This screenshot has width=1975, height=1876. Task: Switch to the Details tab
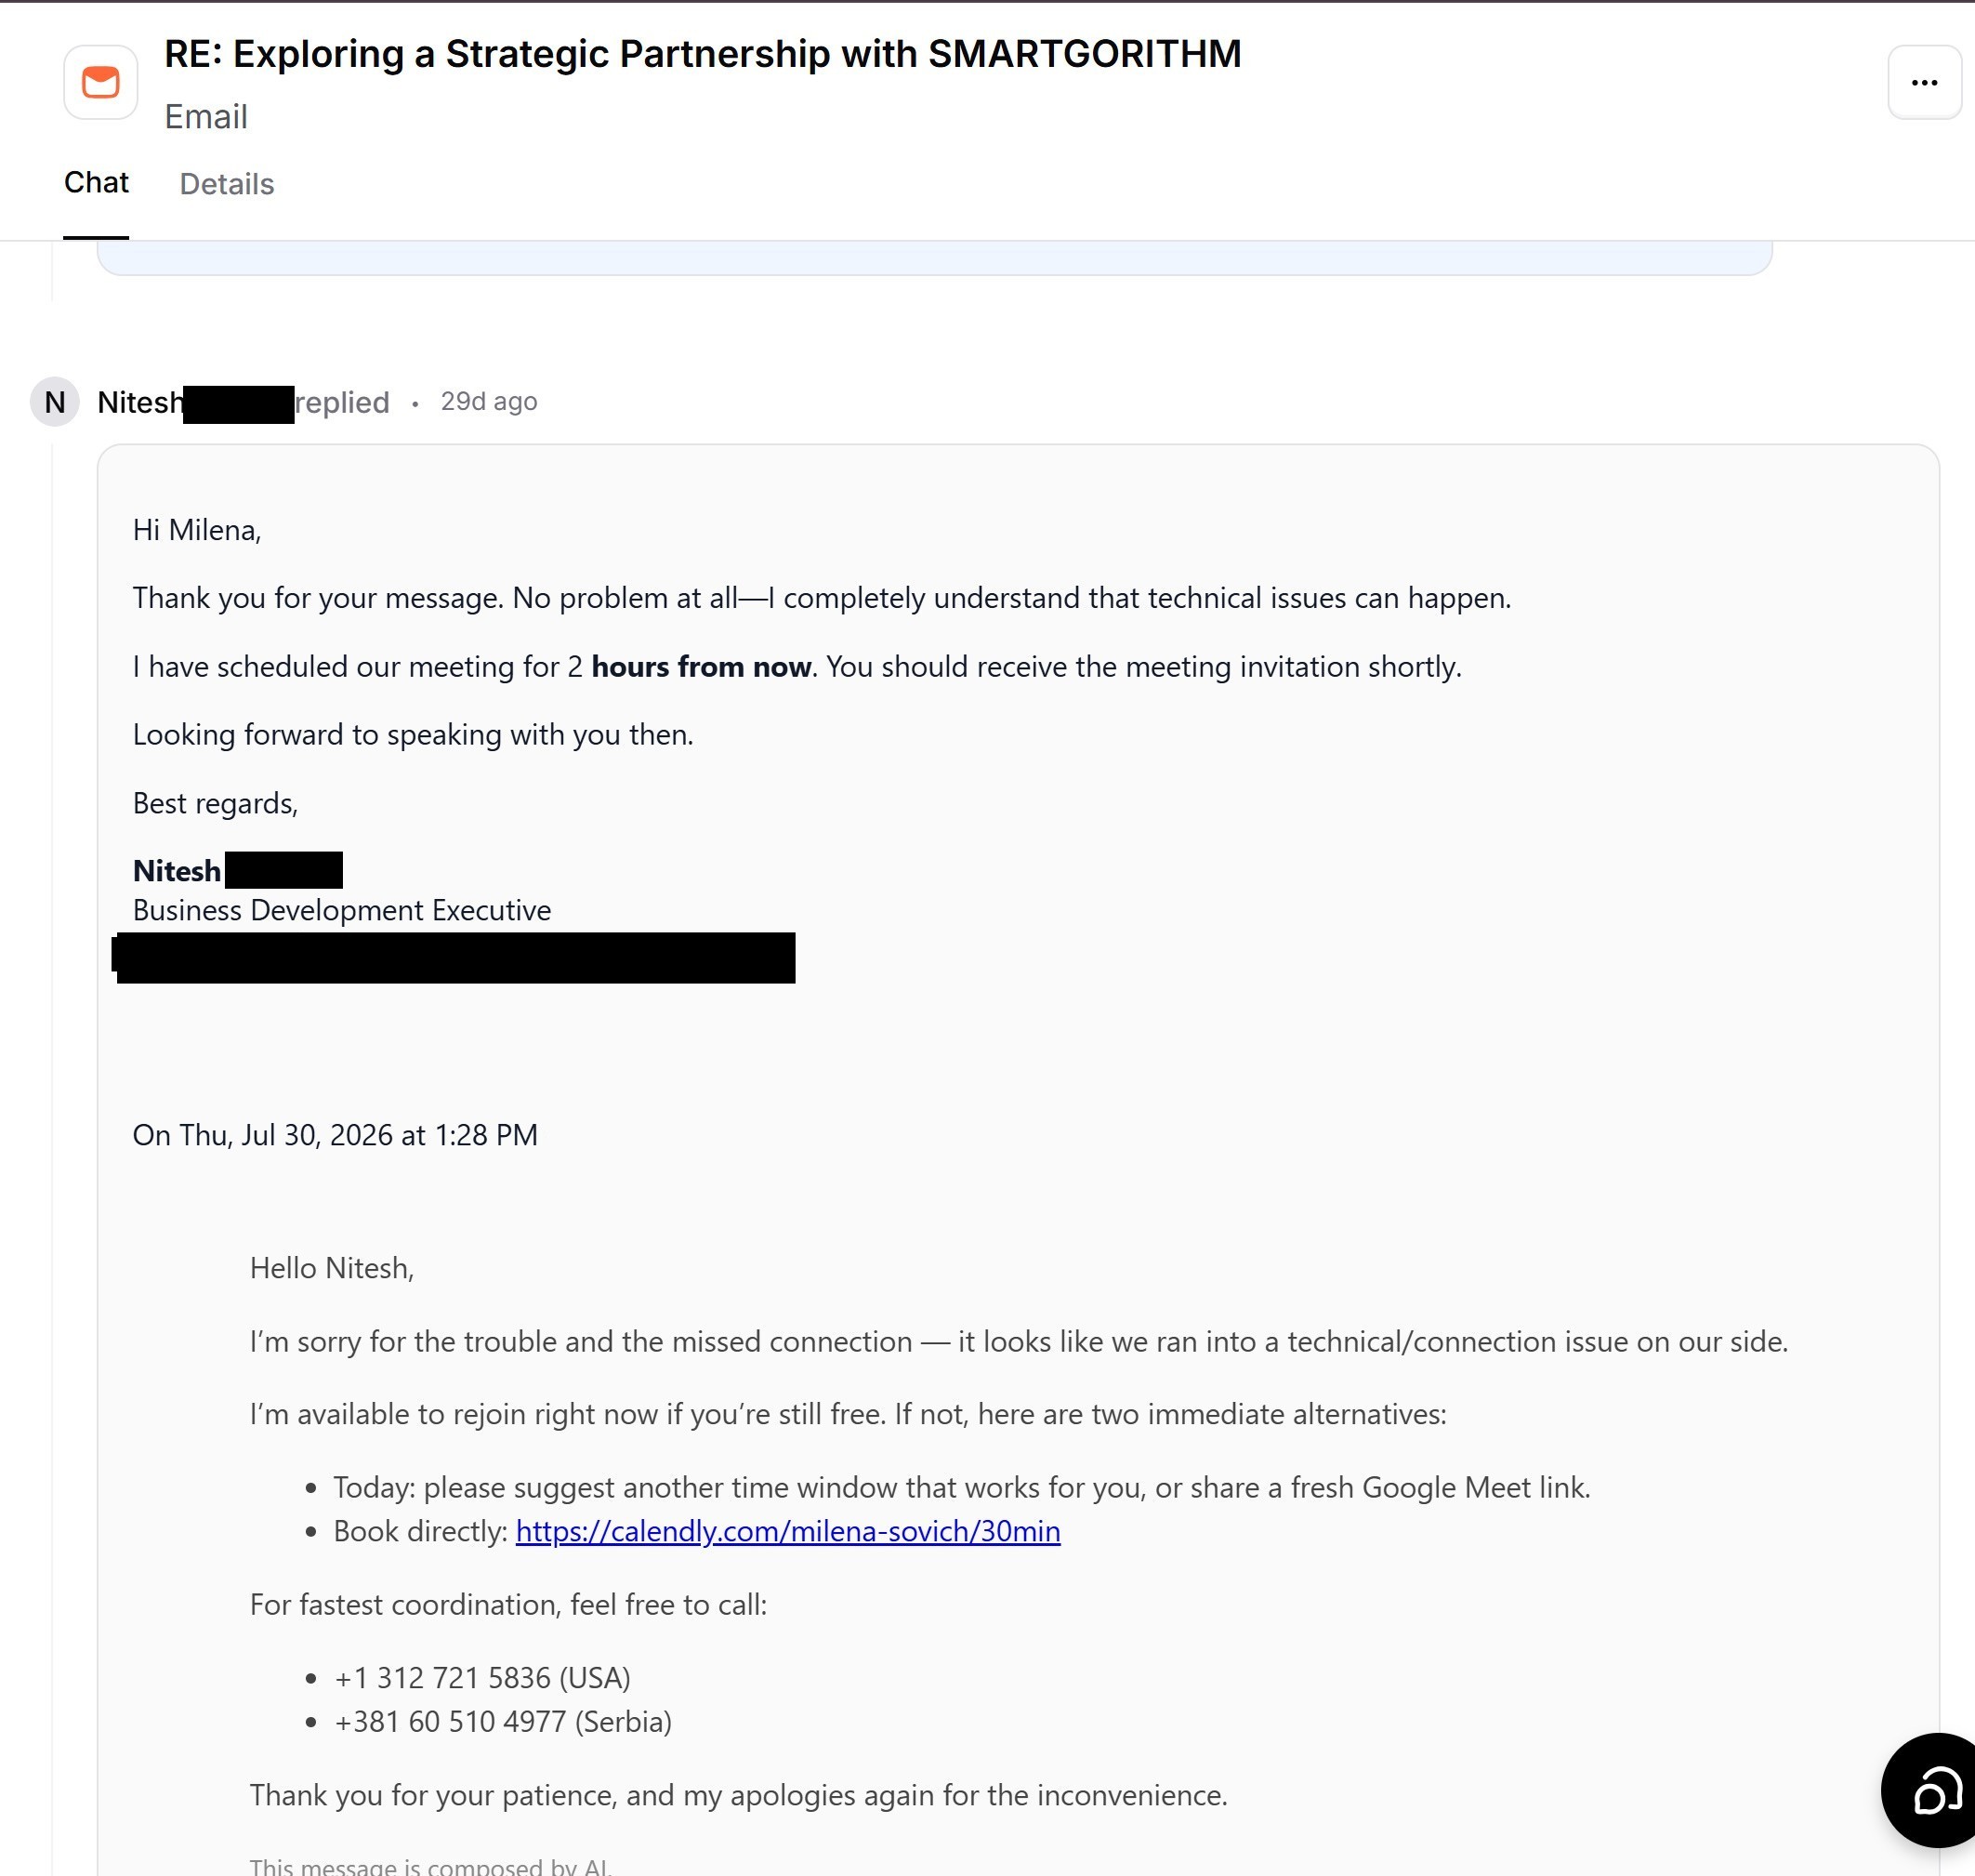227,184
